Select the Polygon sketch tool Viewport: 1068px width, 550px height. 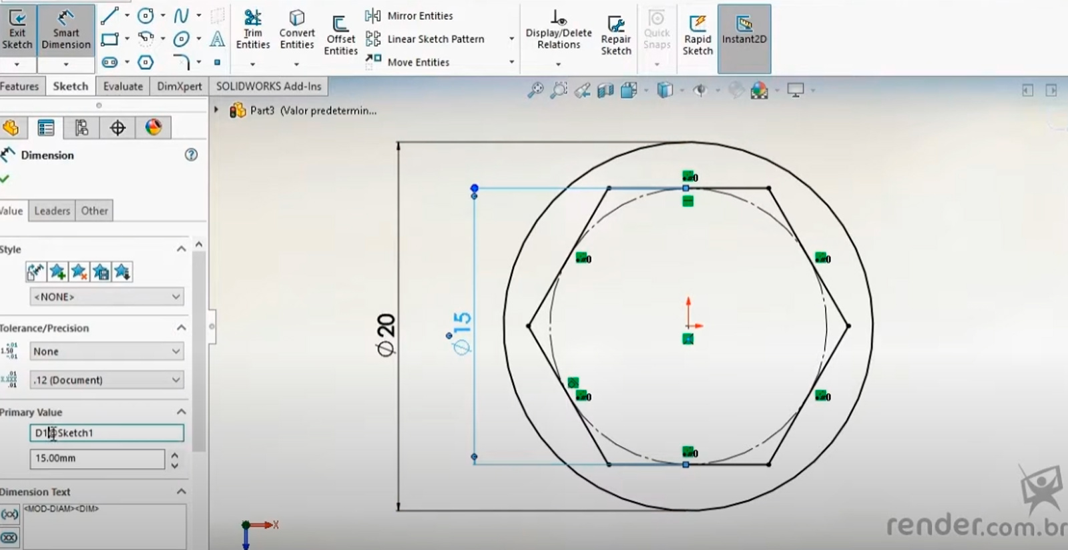click(145, 62)
